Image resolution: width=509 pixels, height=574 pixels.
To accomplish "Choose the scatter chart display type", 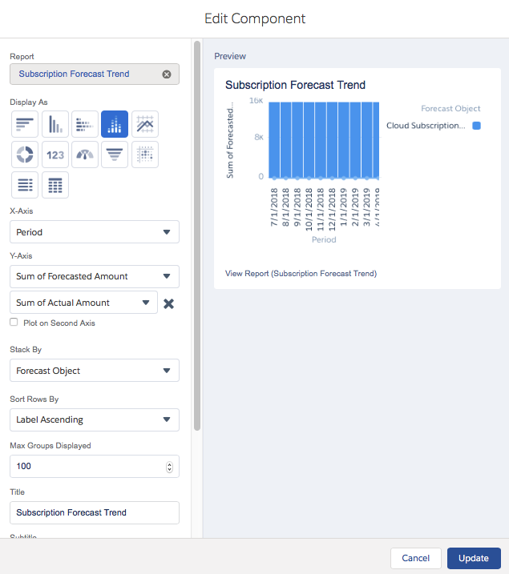I will (x=144, y=155).
